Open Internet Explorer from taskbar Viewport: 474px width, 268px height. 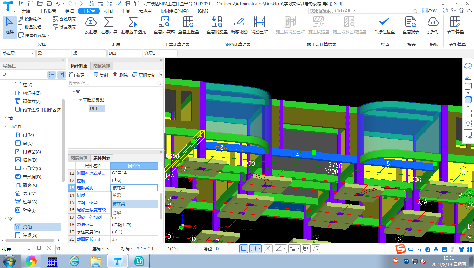click(x=75, y=261)
